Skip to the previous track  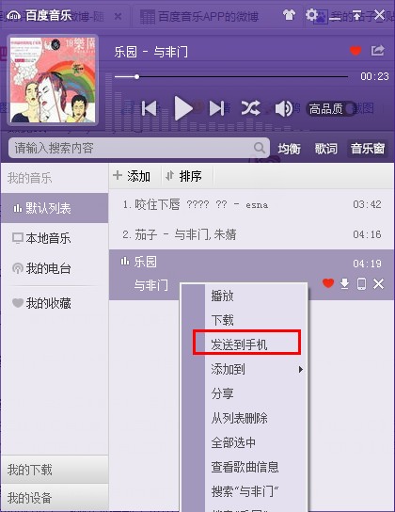[150, 108]
